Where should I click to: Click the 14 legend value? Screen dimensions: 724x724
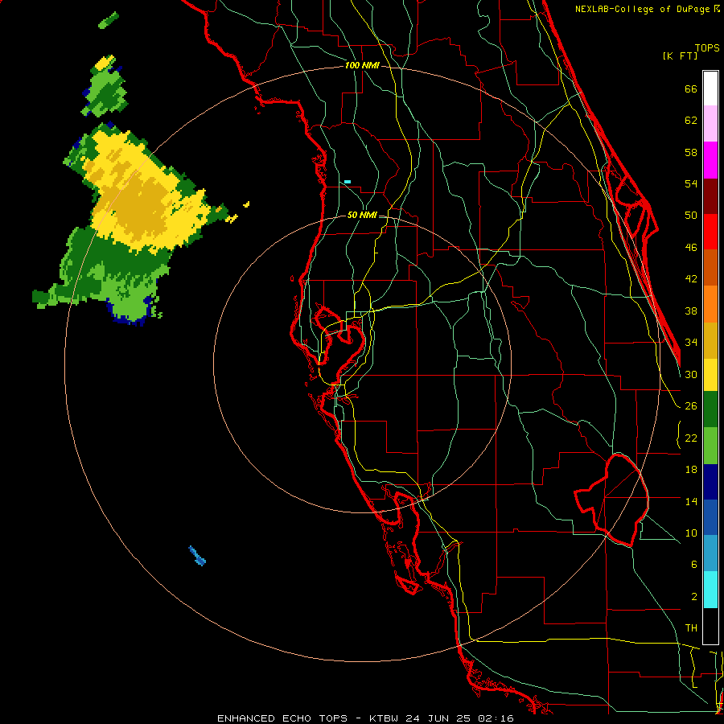point(691,501)
